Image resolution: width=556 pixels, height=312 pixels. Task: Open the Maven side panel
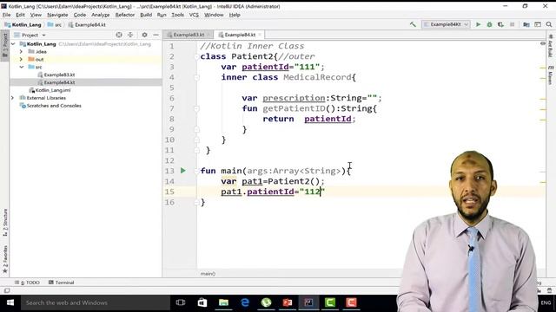pyautogui.click(x=550, y=75)
